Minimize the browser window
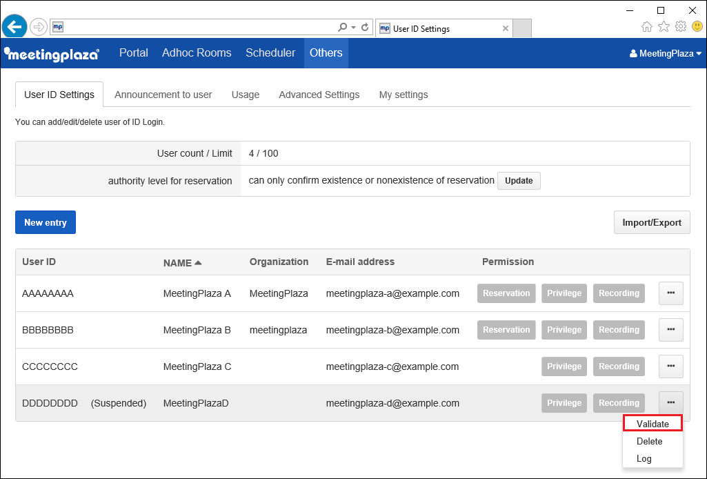Image resolution: width=707 pixels, height=479 pixels. coord(630,10)
